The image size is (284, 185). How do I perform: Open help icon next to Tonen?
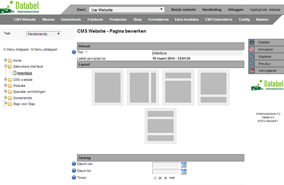point(74,177)
